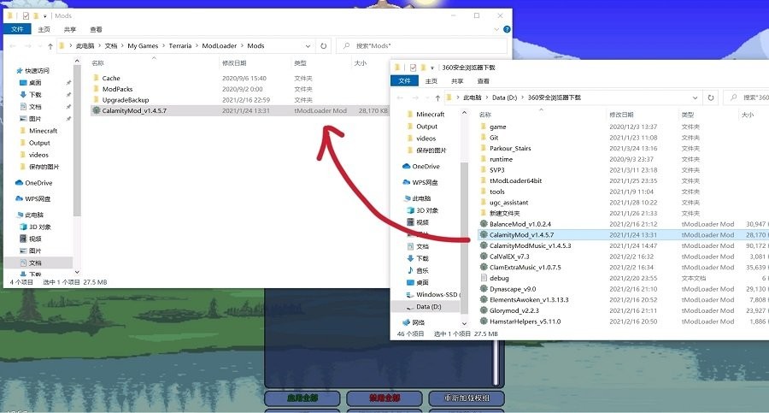Click 保存的图片 in the download window sidebar
Viewport: 769px width, 413px height.
(431, 150)
